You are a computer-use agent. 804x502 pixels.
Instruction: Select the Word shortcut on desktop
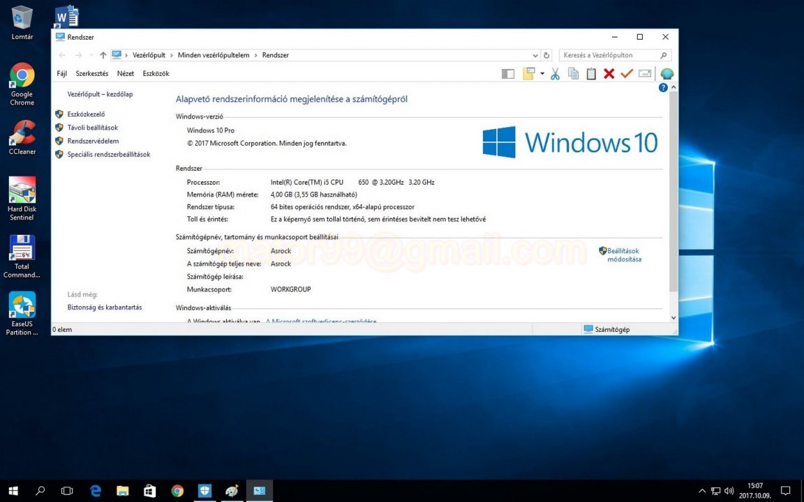pyautogui.click(x=67, y=17)
